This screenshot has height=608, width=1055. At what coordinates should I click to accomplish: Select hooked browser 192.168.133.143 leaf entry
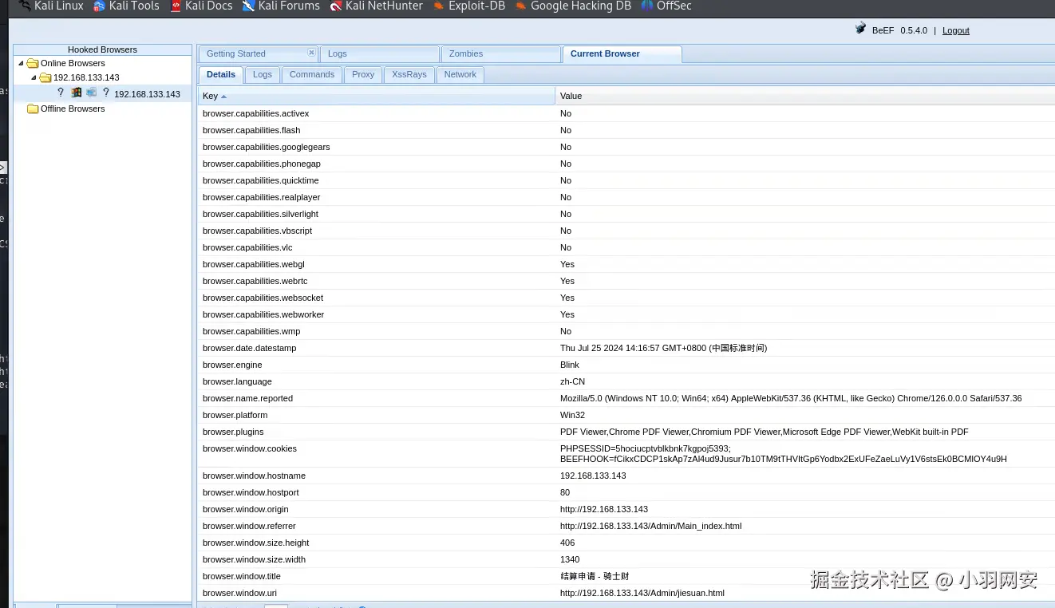[147, 94]
